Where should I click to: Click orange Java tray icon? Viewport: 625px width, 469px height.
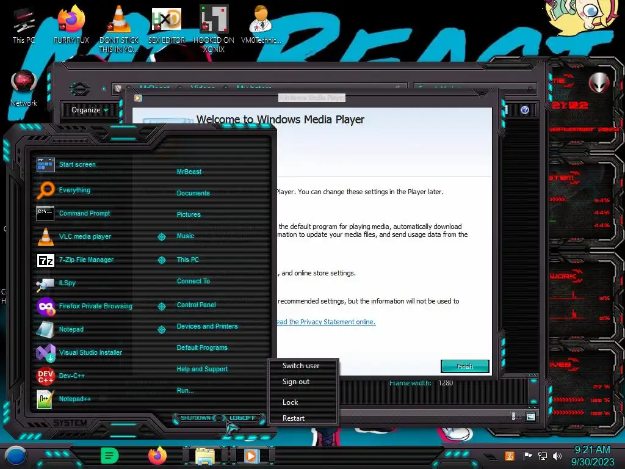click(510, 456)
